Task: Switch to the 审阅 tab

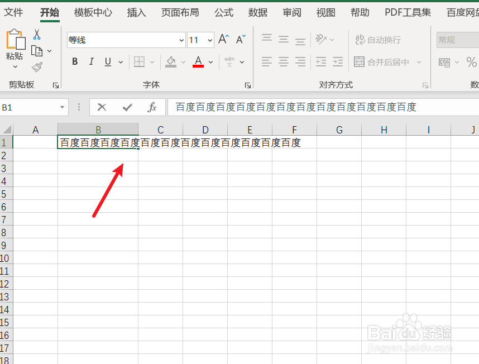Action: click(292, 12)
